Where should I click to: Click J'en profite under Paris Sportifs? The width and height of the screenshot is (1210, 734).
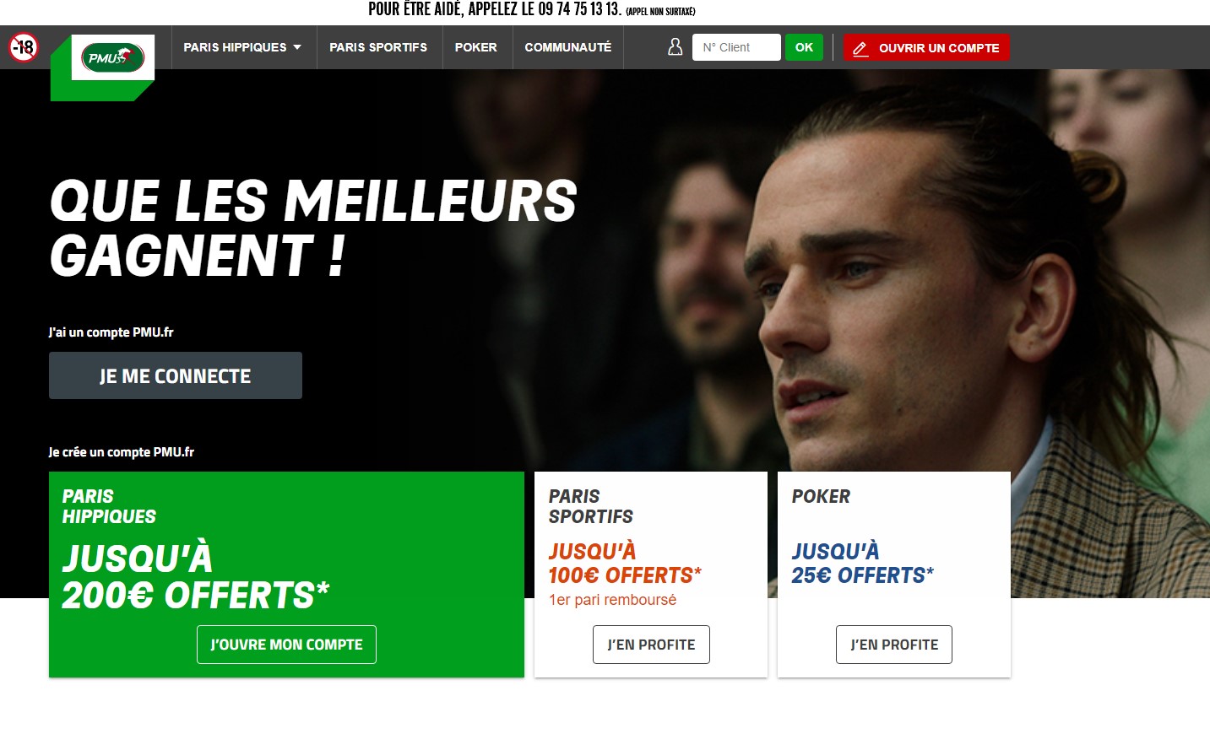point(651,645)
